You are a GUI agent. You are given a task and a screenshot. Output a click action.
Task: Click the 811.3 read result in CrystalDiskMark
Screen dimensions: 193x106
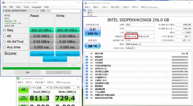[x=42, y=98]
